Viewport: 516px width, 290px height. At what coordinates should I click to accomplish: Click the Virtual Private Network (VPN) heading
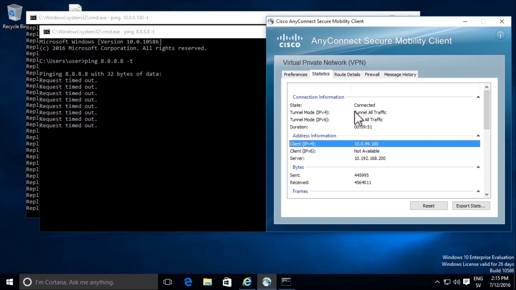pos(324,62)
